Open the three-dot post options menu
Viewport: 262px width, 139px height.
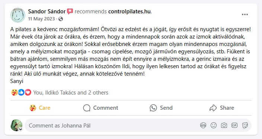245,14
